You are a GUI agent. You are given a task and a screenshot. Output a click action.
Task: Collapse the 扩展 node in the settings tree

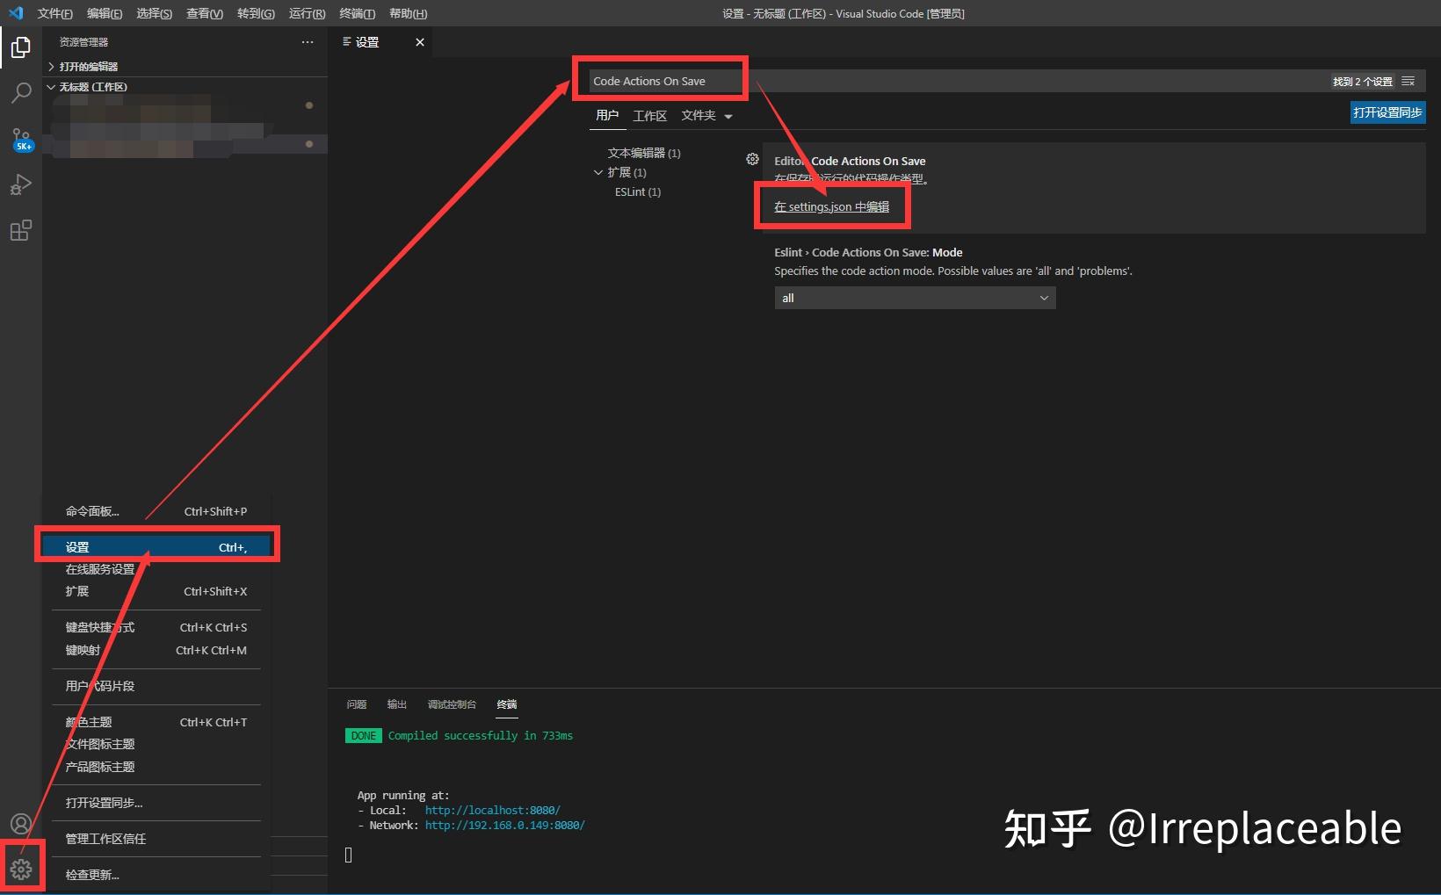[x=598, y=172]
